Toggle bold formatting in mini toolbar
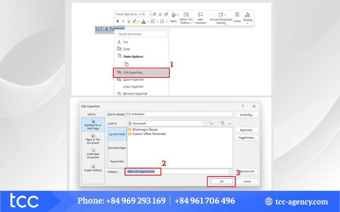The image size is (340, 212). (x=118, y=21)
